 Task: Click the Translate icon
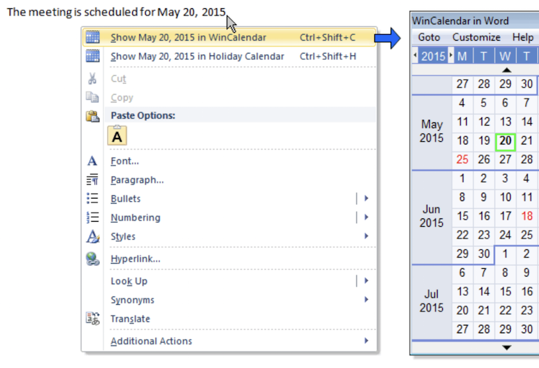(x=92, y=318)
